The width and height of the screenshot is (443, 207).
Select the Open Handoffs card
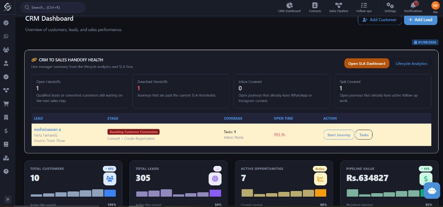pyautogui.click(x=80, y=91)
